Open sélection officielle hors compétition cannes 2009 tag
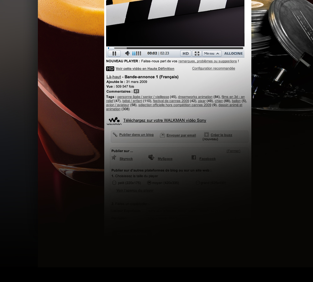313x282 pixels. (x=175, y=105)
